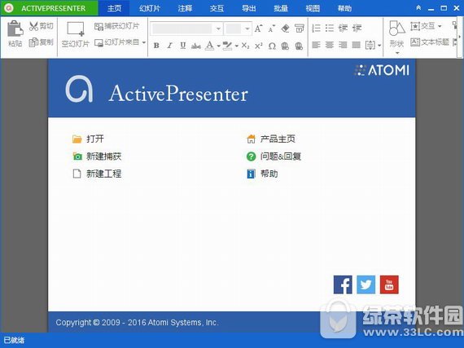Viewport: 464px width, 348px height.
Task: Switch to the Export (导出) tab
Action: 249,8
